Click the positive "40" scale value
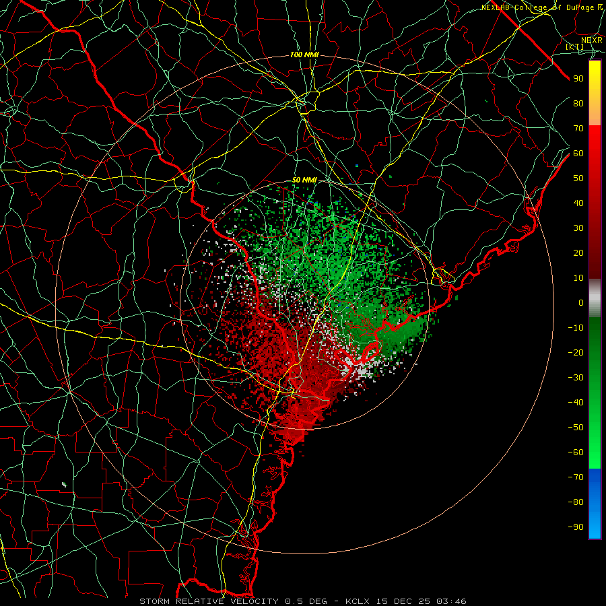606x606 pixels. click(x=578, y=203)
